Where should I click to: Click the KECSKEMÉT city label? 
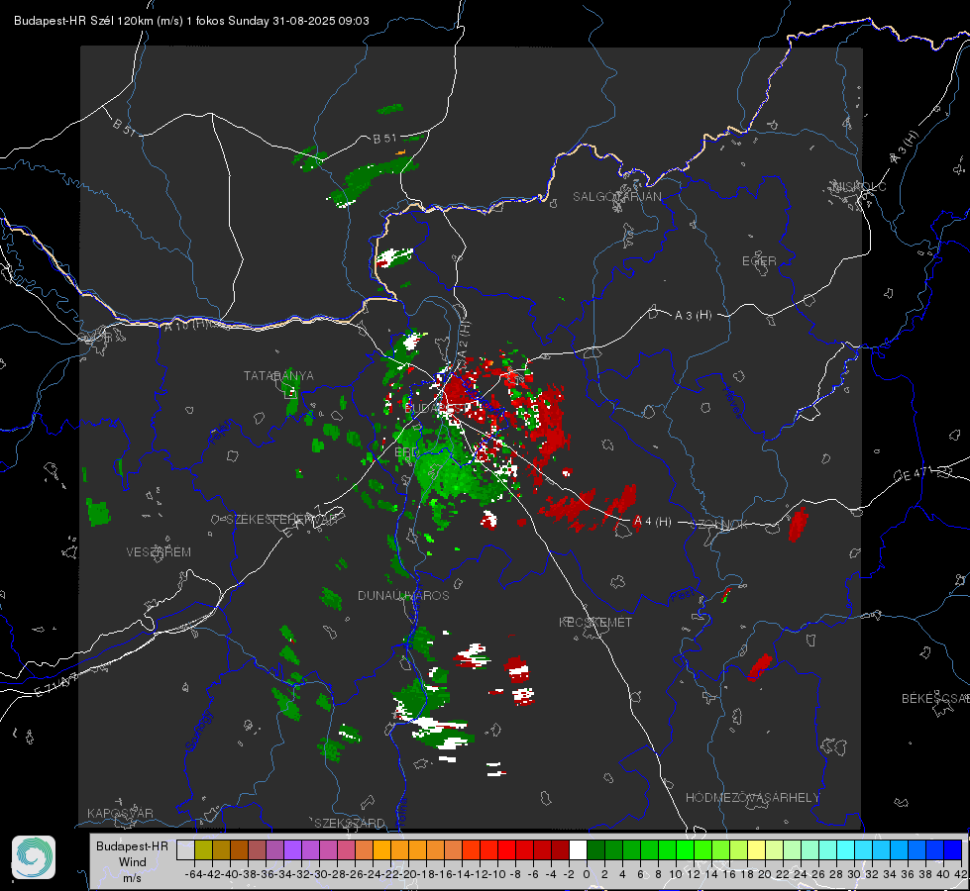595,622
